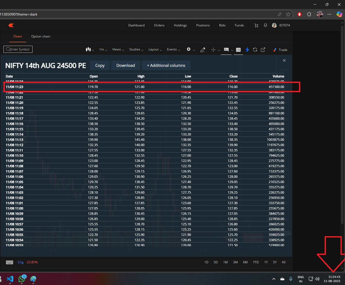
Task: Click the blue lightning bolt icon
Action: pos(247,50)
